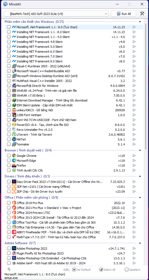Enable the Revo Uninstaller Pro v5.2.0 checkbox
Screen dimensions: 149x280
[9, 130]
